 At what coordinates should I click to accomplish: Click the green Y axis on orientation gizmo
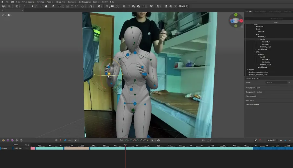[x=236, y=15]
